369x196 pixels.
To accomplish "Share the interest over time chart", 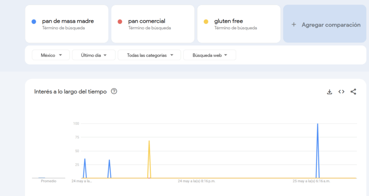I will (x=353, y=92).
